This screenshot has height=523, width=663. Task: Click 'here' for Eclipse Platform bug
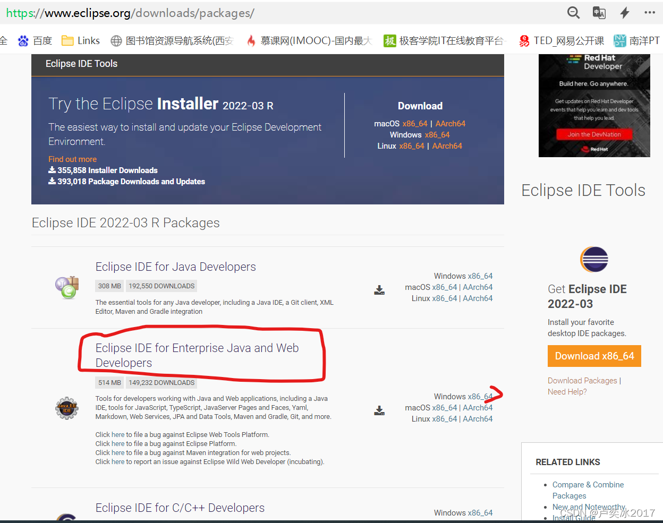pos(118,444)
